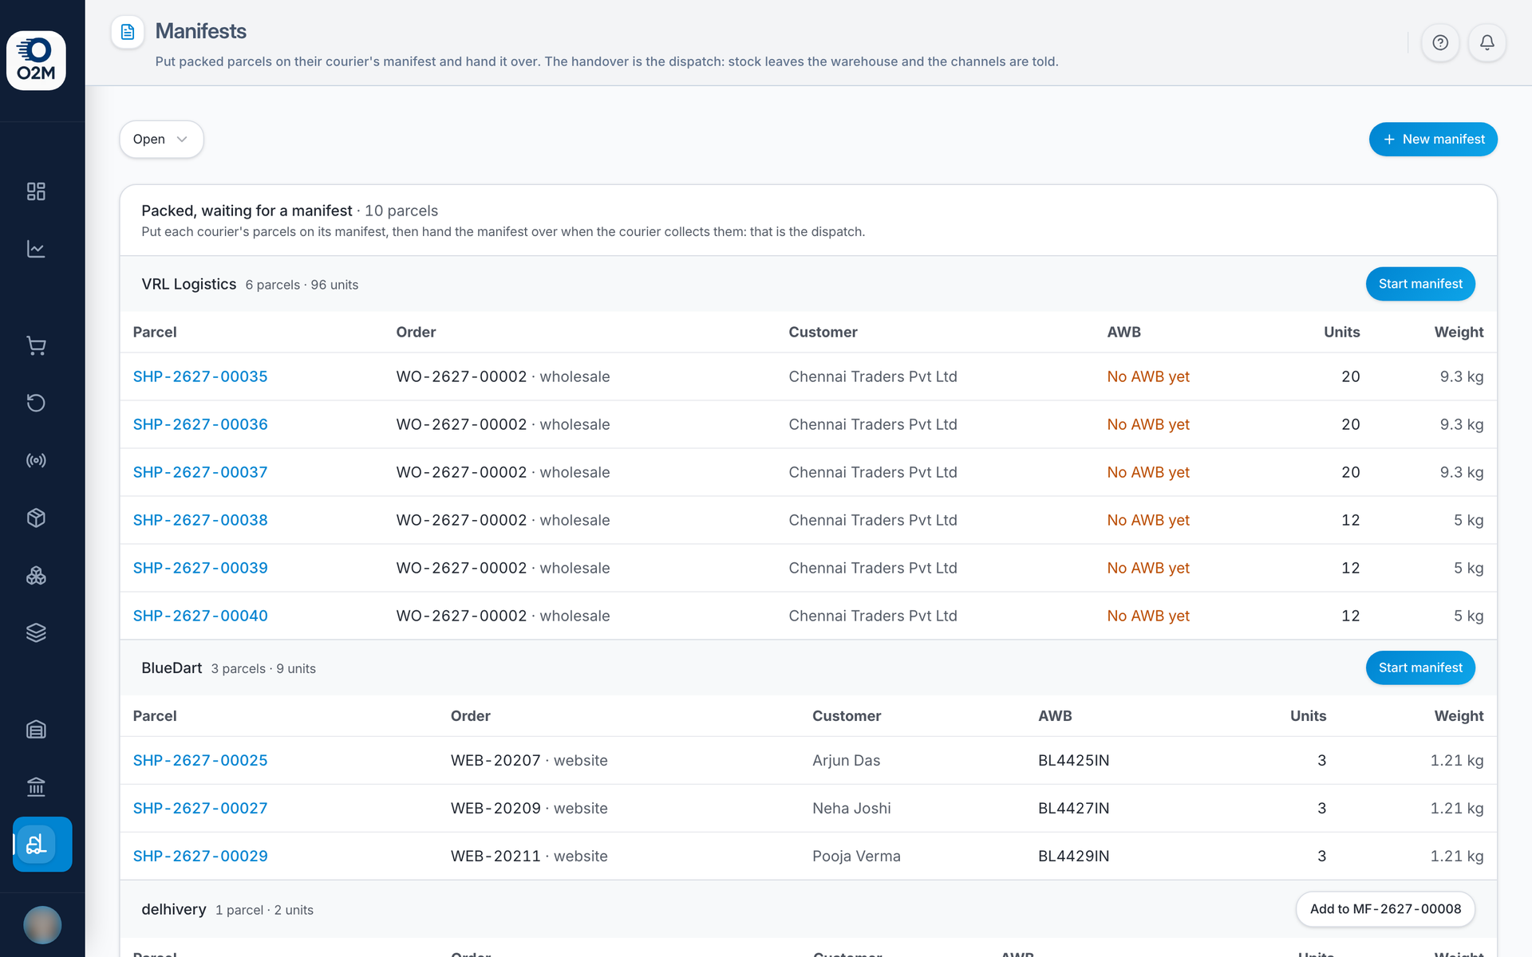Click No AWB yet for SHP-2627-00035
This screenshot has height=957, width=1532.
click(x=1148, y=376)
